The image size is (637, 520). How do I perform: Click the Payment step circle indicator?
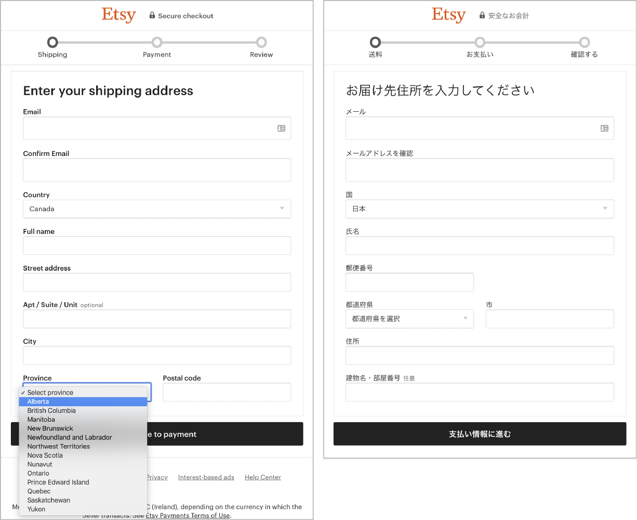point(157,42)
